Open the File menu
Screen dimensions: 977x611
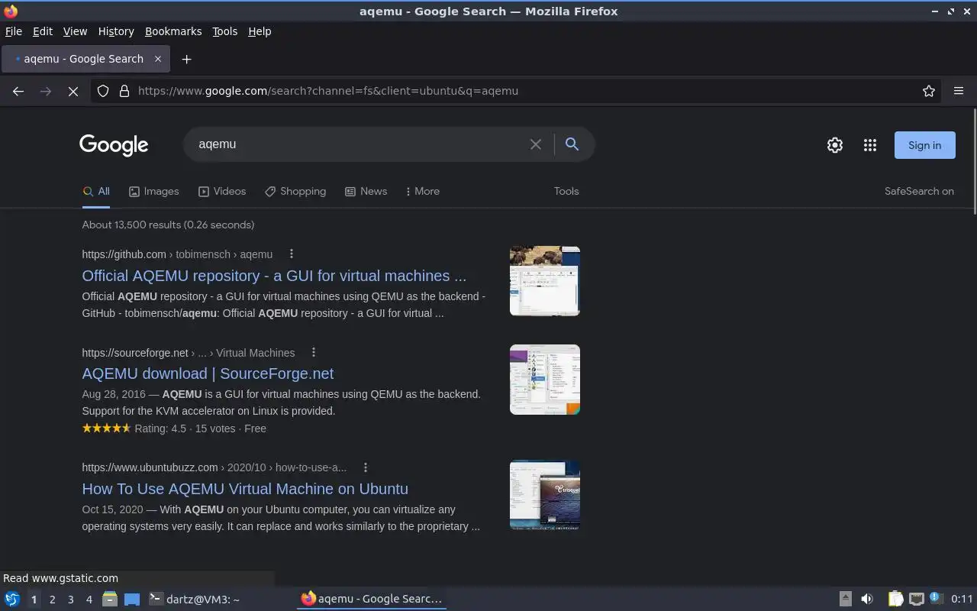coord(13,31)
